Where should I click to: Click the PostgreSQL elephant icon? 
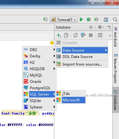click(26, 88)
